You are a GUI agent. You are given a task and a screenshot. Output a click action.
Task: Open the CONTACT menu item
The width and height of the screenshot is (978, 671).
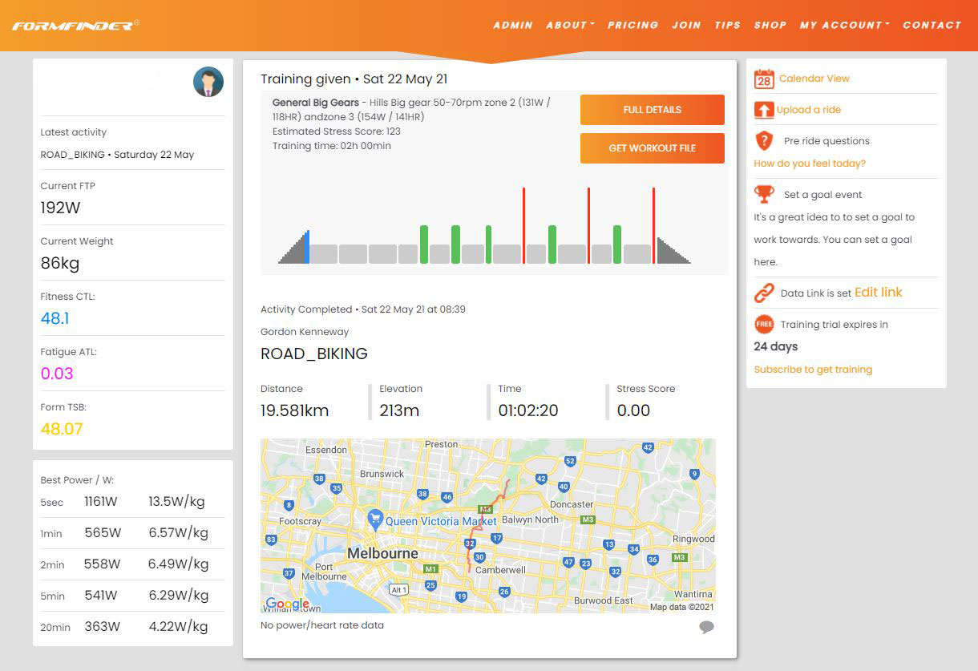coord(932,25)
